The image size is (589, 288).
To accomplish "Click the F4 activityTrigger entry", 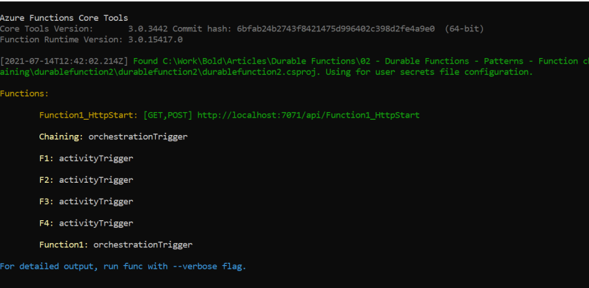I will pyautogui.click(x=86, y=223).
